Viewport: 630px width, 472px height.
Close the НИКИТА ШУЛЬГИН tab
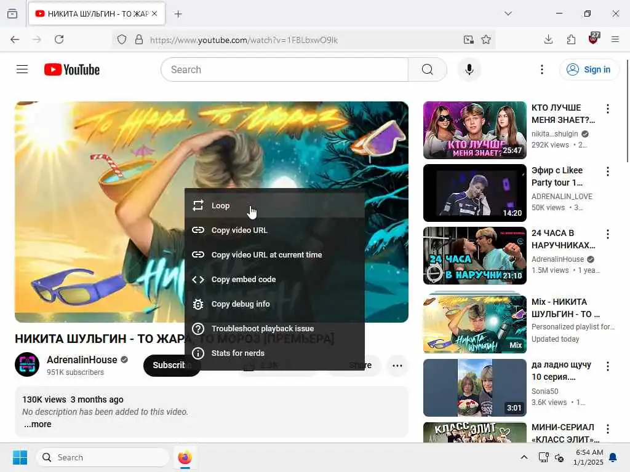coord(155,14)
